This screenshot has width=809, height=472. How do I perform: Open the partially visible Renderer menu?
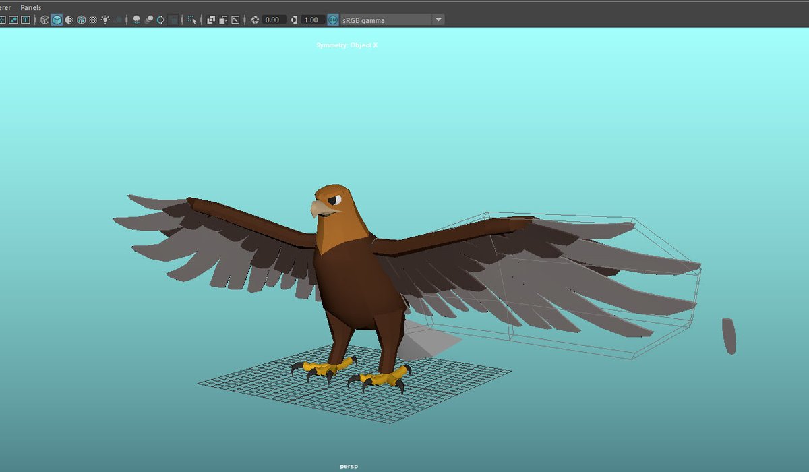[x=5, y=7]
